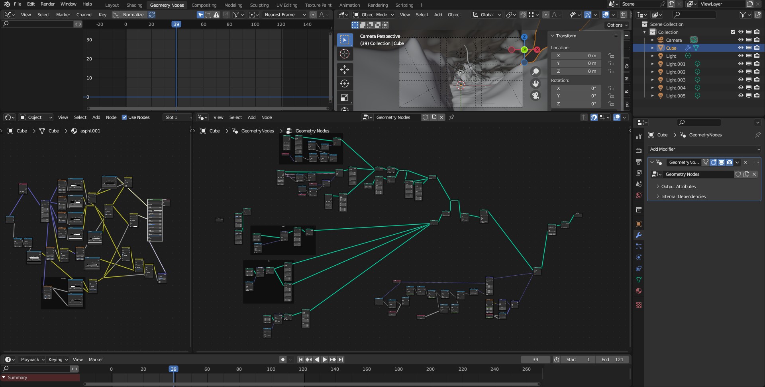Open the Output properties tab

pyautogui.click(x=639, y=162)
